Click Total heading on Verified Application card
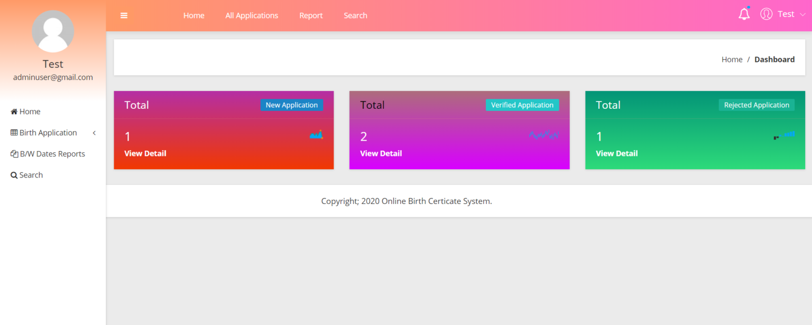The height and width of the screenshot is (325, 812). pyautogui.click(x=372, y=105)
